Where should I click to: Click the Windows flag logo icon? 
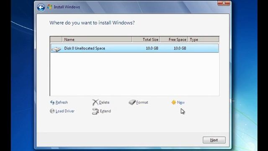[49, 7]
